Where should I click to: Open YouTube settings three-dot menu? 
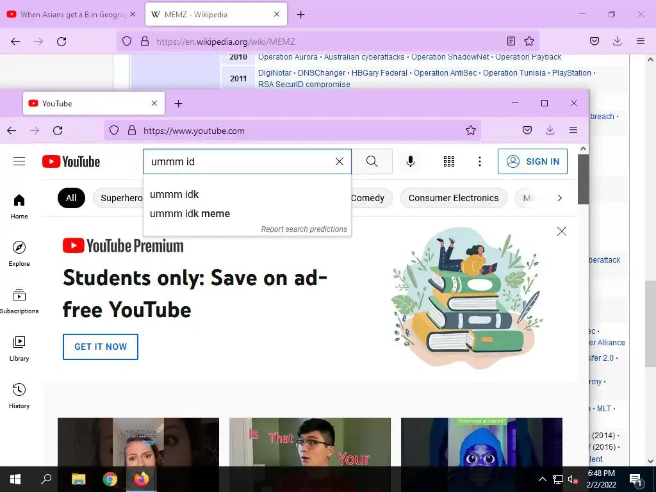coord(479,161)
